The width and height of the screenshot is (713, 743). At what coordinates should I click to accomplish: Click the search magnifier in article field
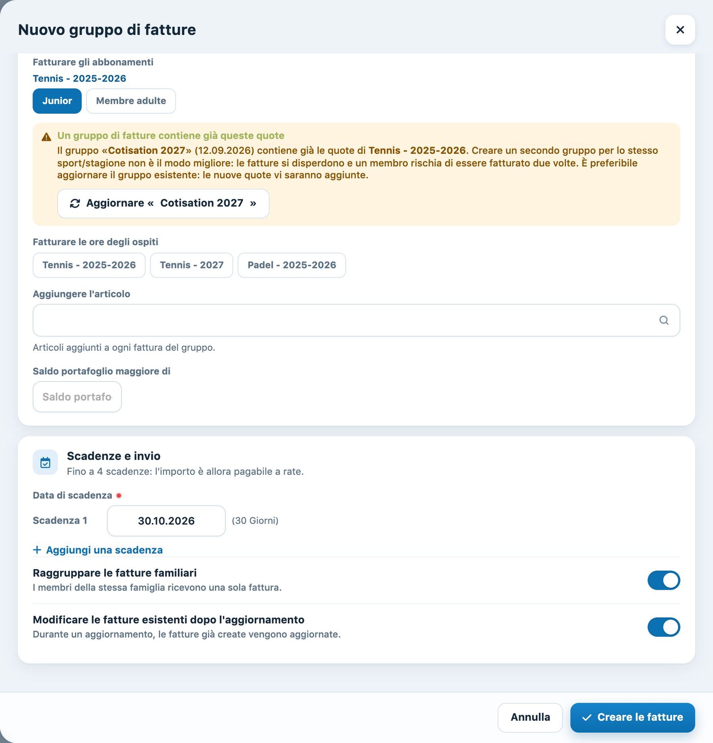664,320
